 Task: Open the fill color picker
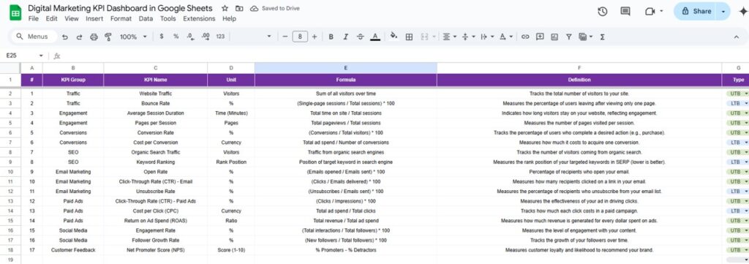(394, 37)
